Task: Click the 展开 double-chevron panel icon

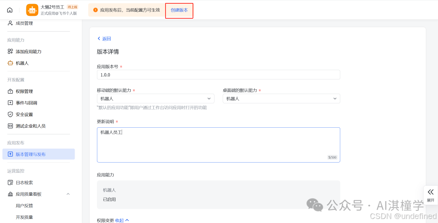Action: point(430,192)
